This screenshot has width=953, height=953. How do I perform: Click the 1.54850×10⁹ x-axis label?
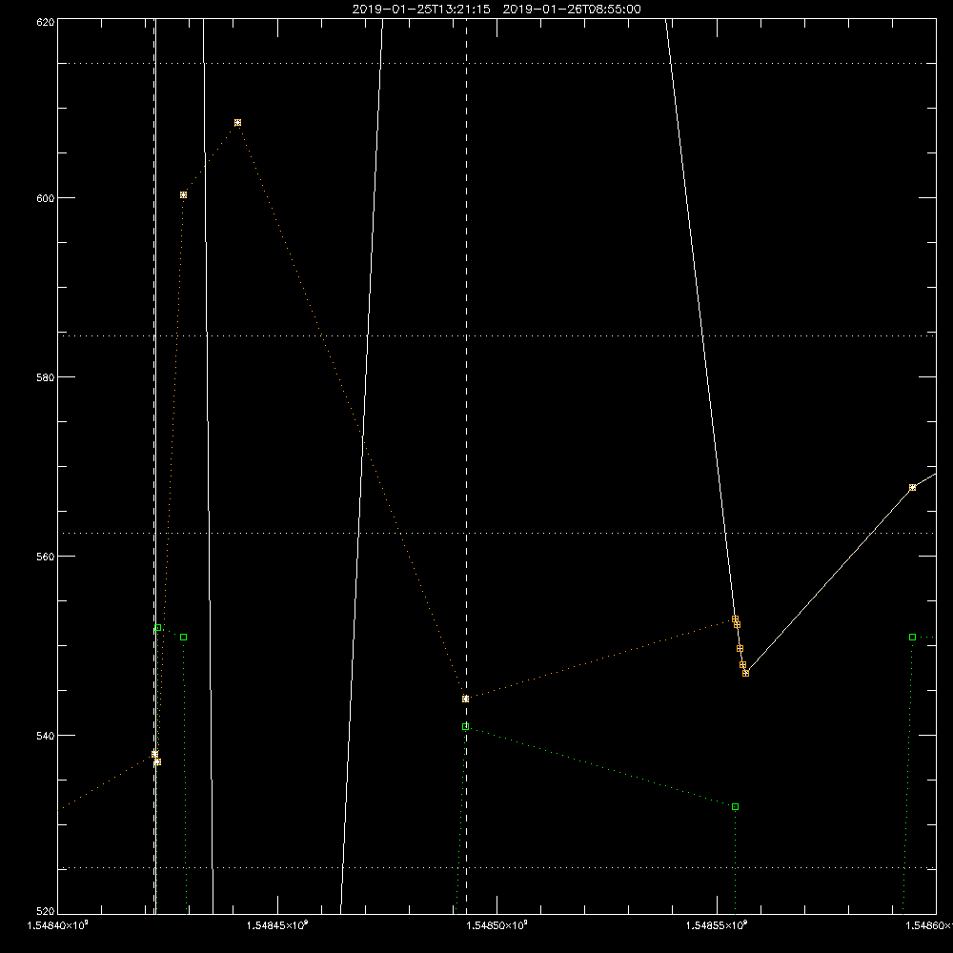[497, 925]
